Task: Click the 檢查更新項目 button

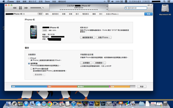Action: (88, 38)
